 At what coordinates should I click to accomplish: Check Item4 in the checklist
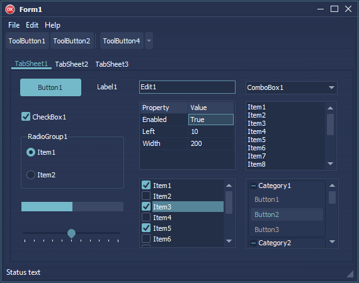pos(146,217)
